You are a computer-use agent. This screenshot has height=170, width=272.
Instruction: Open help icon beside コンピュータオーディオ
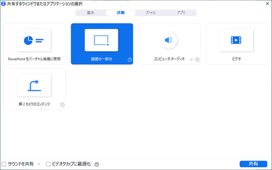(197, 59)
